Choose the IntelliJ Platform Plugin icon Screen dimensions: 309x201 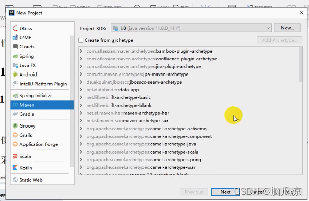click(15, 84)
